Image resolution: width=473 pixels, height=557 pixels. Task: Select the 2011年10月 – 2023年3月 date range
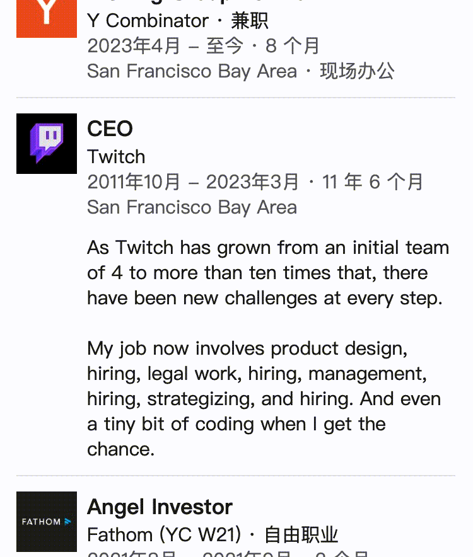click(193, 182)
